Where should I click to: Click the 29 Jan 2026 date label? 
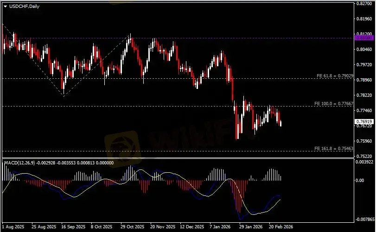coord(251,226)
